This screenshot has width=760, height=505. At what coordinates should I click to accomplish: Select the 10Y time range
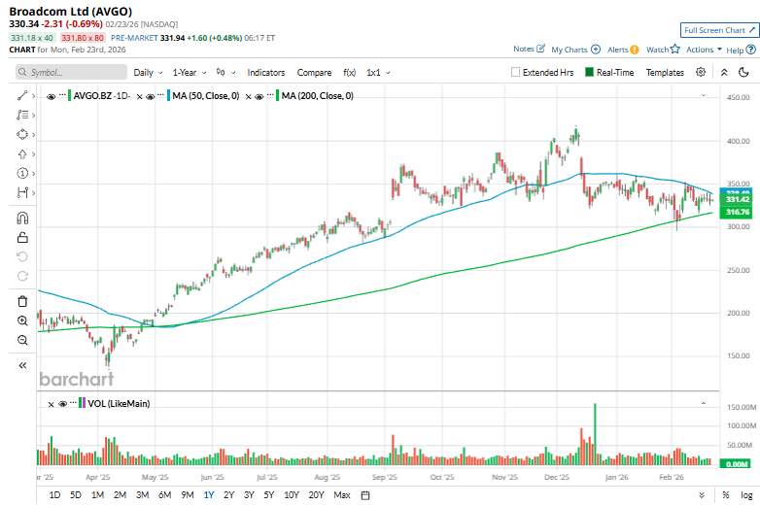click(292, 495)
